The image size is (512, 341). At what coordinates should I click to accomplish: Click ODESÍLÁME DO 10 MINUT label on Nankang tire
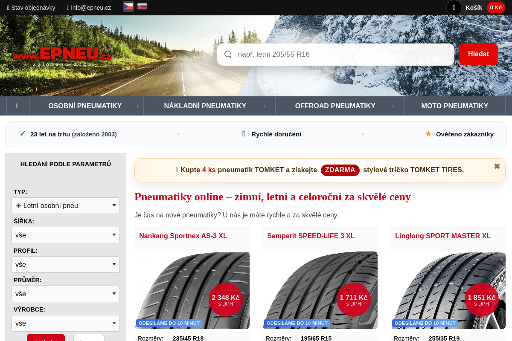tap(169, 323)
